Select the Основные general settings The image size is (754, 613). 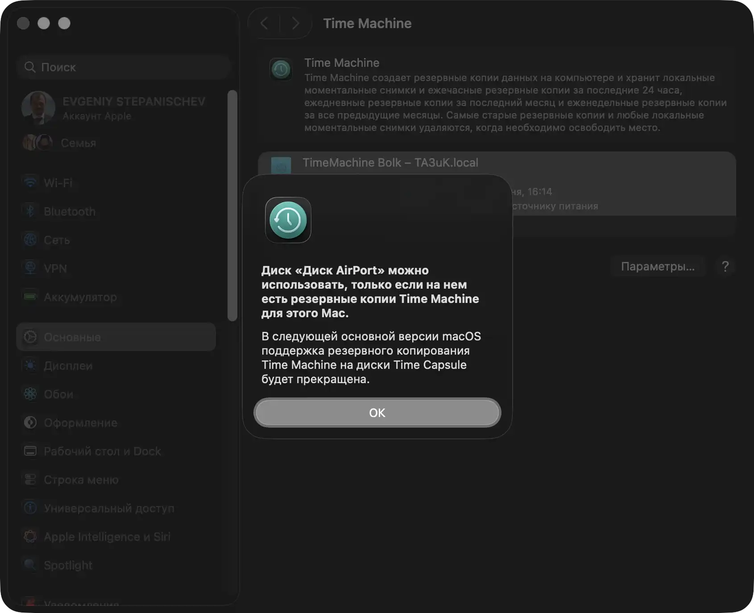[x=116, y=337]
